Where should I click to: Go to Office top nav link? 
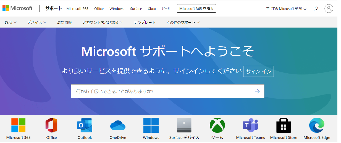pos(99,9)
